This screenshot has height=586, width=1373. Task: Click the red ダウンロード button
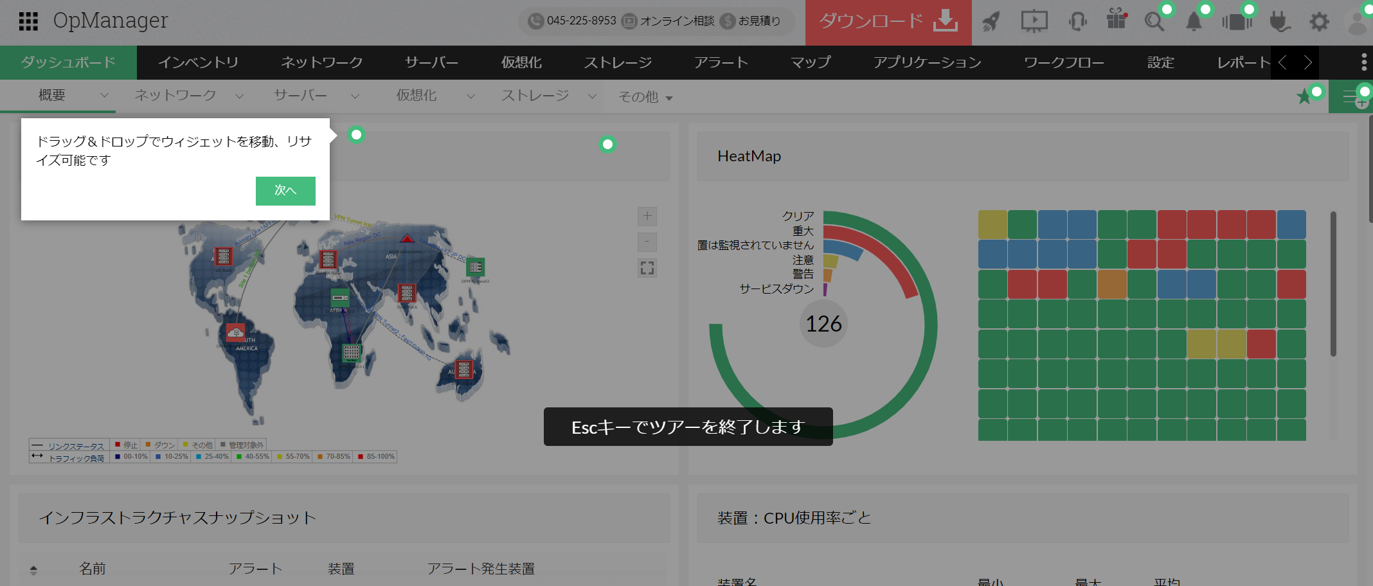pos(888,22)
